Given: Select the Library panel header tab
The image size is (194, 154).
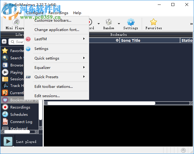Looking at the screenshot, I should 20,35.
